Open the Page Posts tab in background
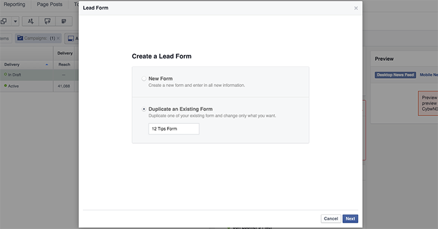This screenshot has width=438, height=229. click(50, 4)
